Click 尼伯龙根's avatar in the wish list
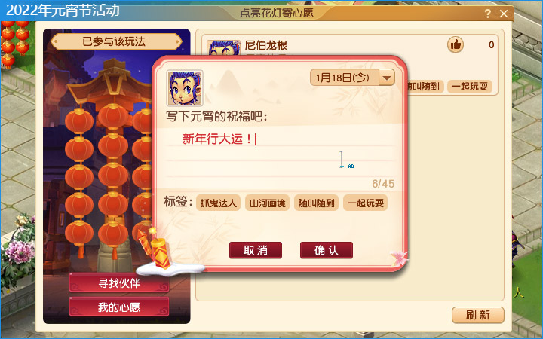The height and width of the screenshot is (339, 543). [x=223, y=47]
